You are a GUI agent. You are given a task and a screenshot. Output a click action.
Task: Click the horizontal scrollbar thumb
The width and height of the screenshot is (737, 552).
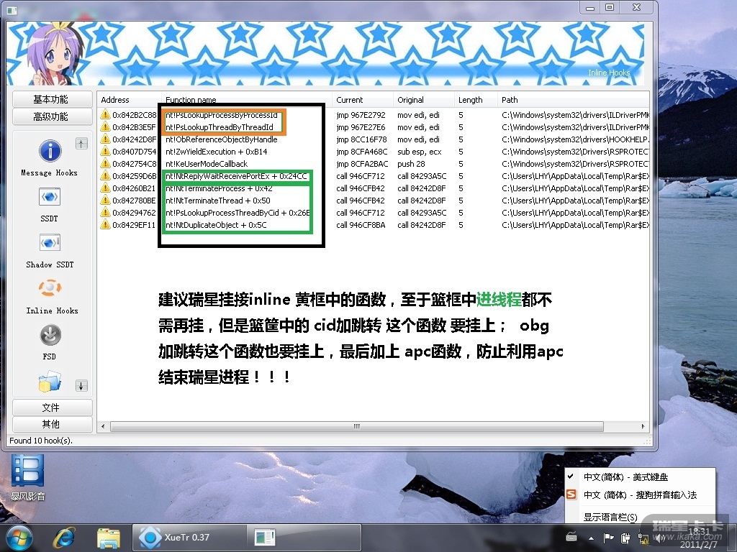point(357,426)
